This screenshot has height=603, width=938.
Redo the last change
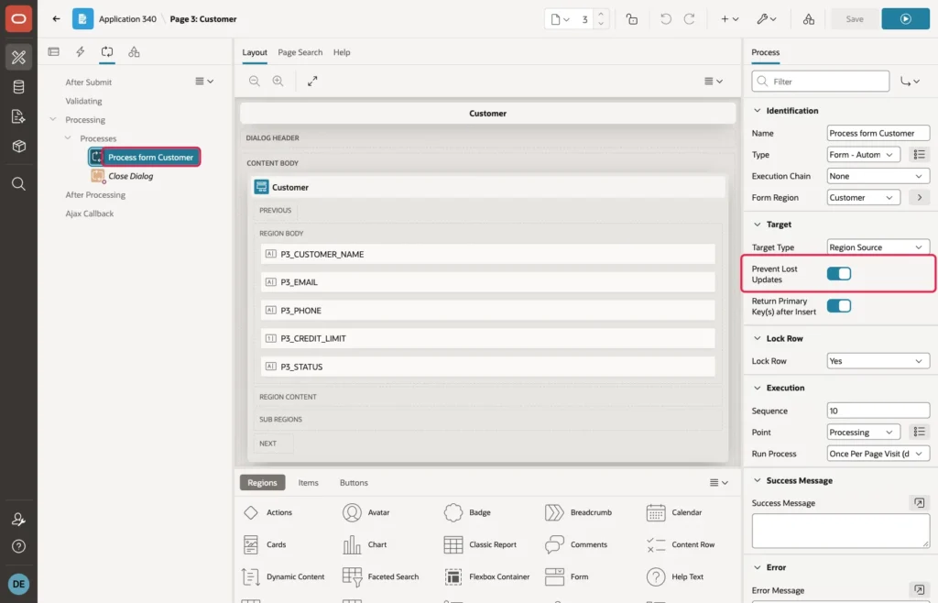coord(689,19)
